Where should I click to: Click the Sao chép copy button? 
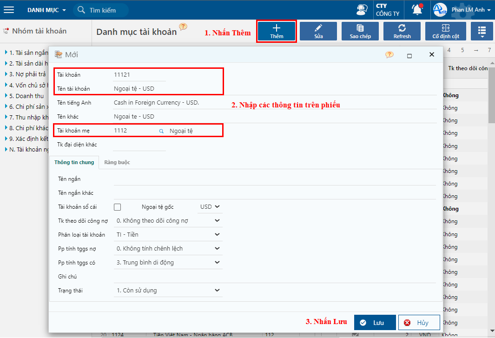coord(360,31)
